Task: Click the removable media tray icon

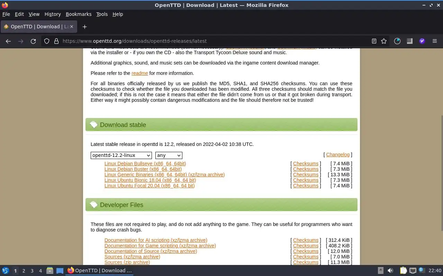Action: [380, 270]
